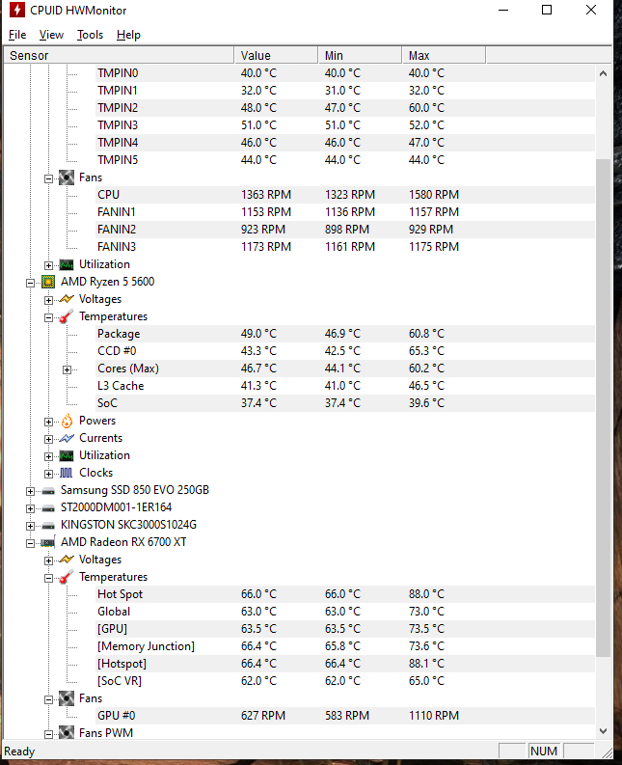Select the GPU #0 fan row
Viewport: 622px width, 765px height.
pos(345,716)
